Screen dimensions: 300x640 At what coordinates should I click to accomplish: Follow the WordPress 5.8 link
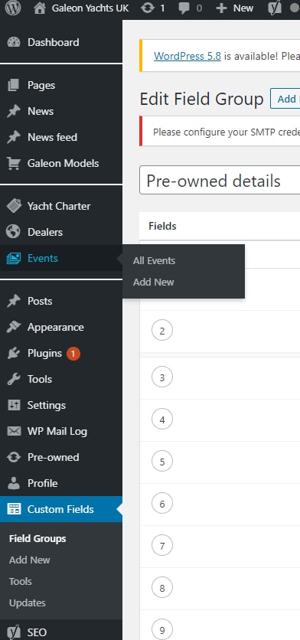point(187,56)
